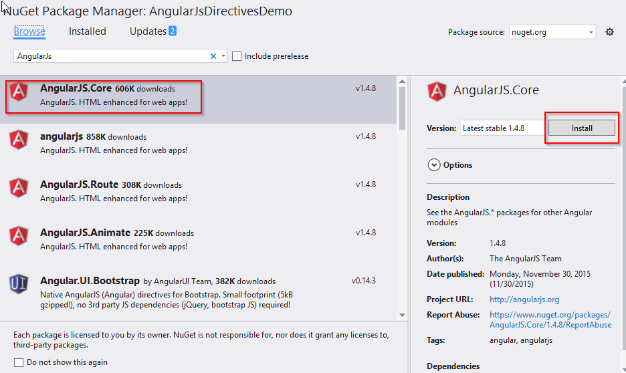Clear the AngularJs search text
This screenshot has width=626, height=373.
(213, 56)
